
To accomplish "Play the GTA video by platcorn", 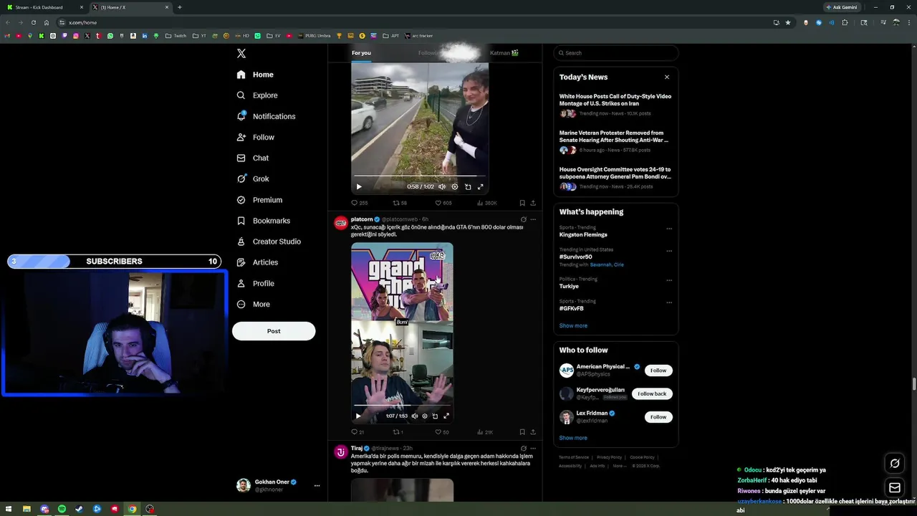I will [358, 416].
